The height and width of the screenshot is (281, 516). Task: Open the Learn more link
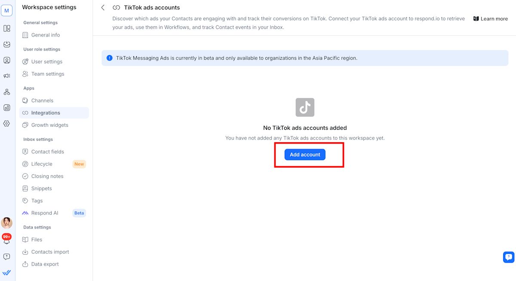(491, 19)
